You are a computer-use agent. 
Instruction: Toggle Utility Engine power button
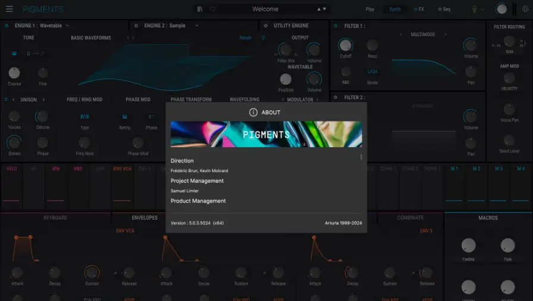[266, 26]
